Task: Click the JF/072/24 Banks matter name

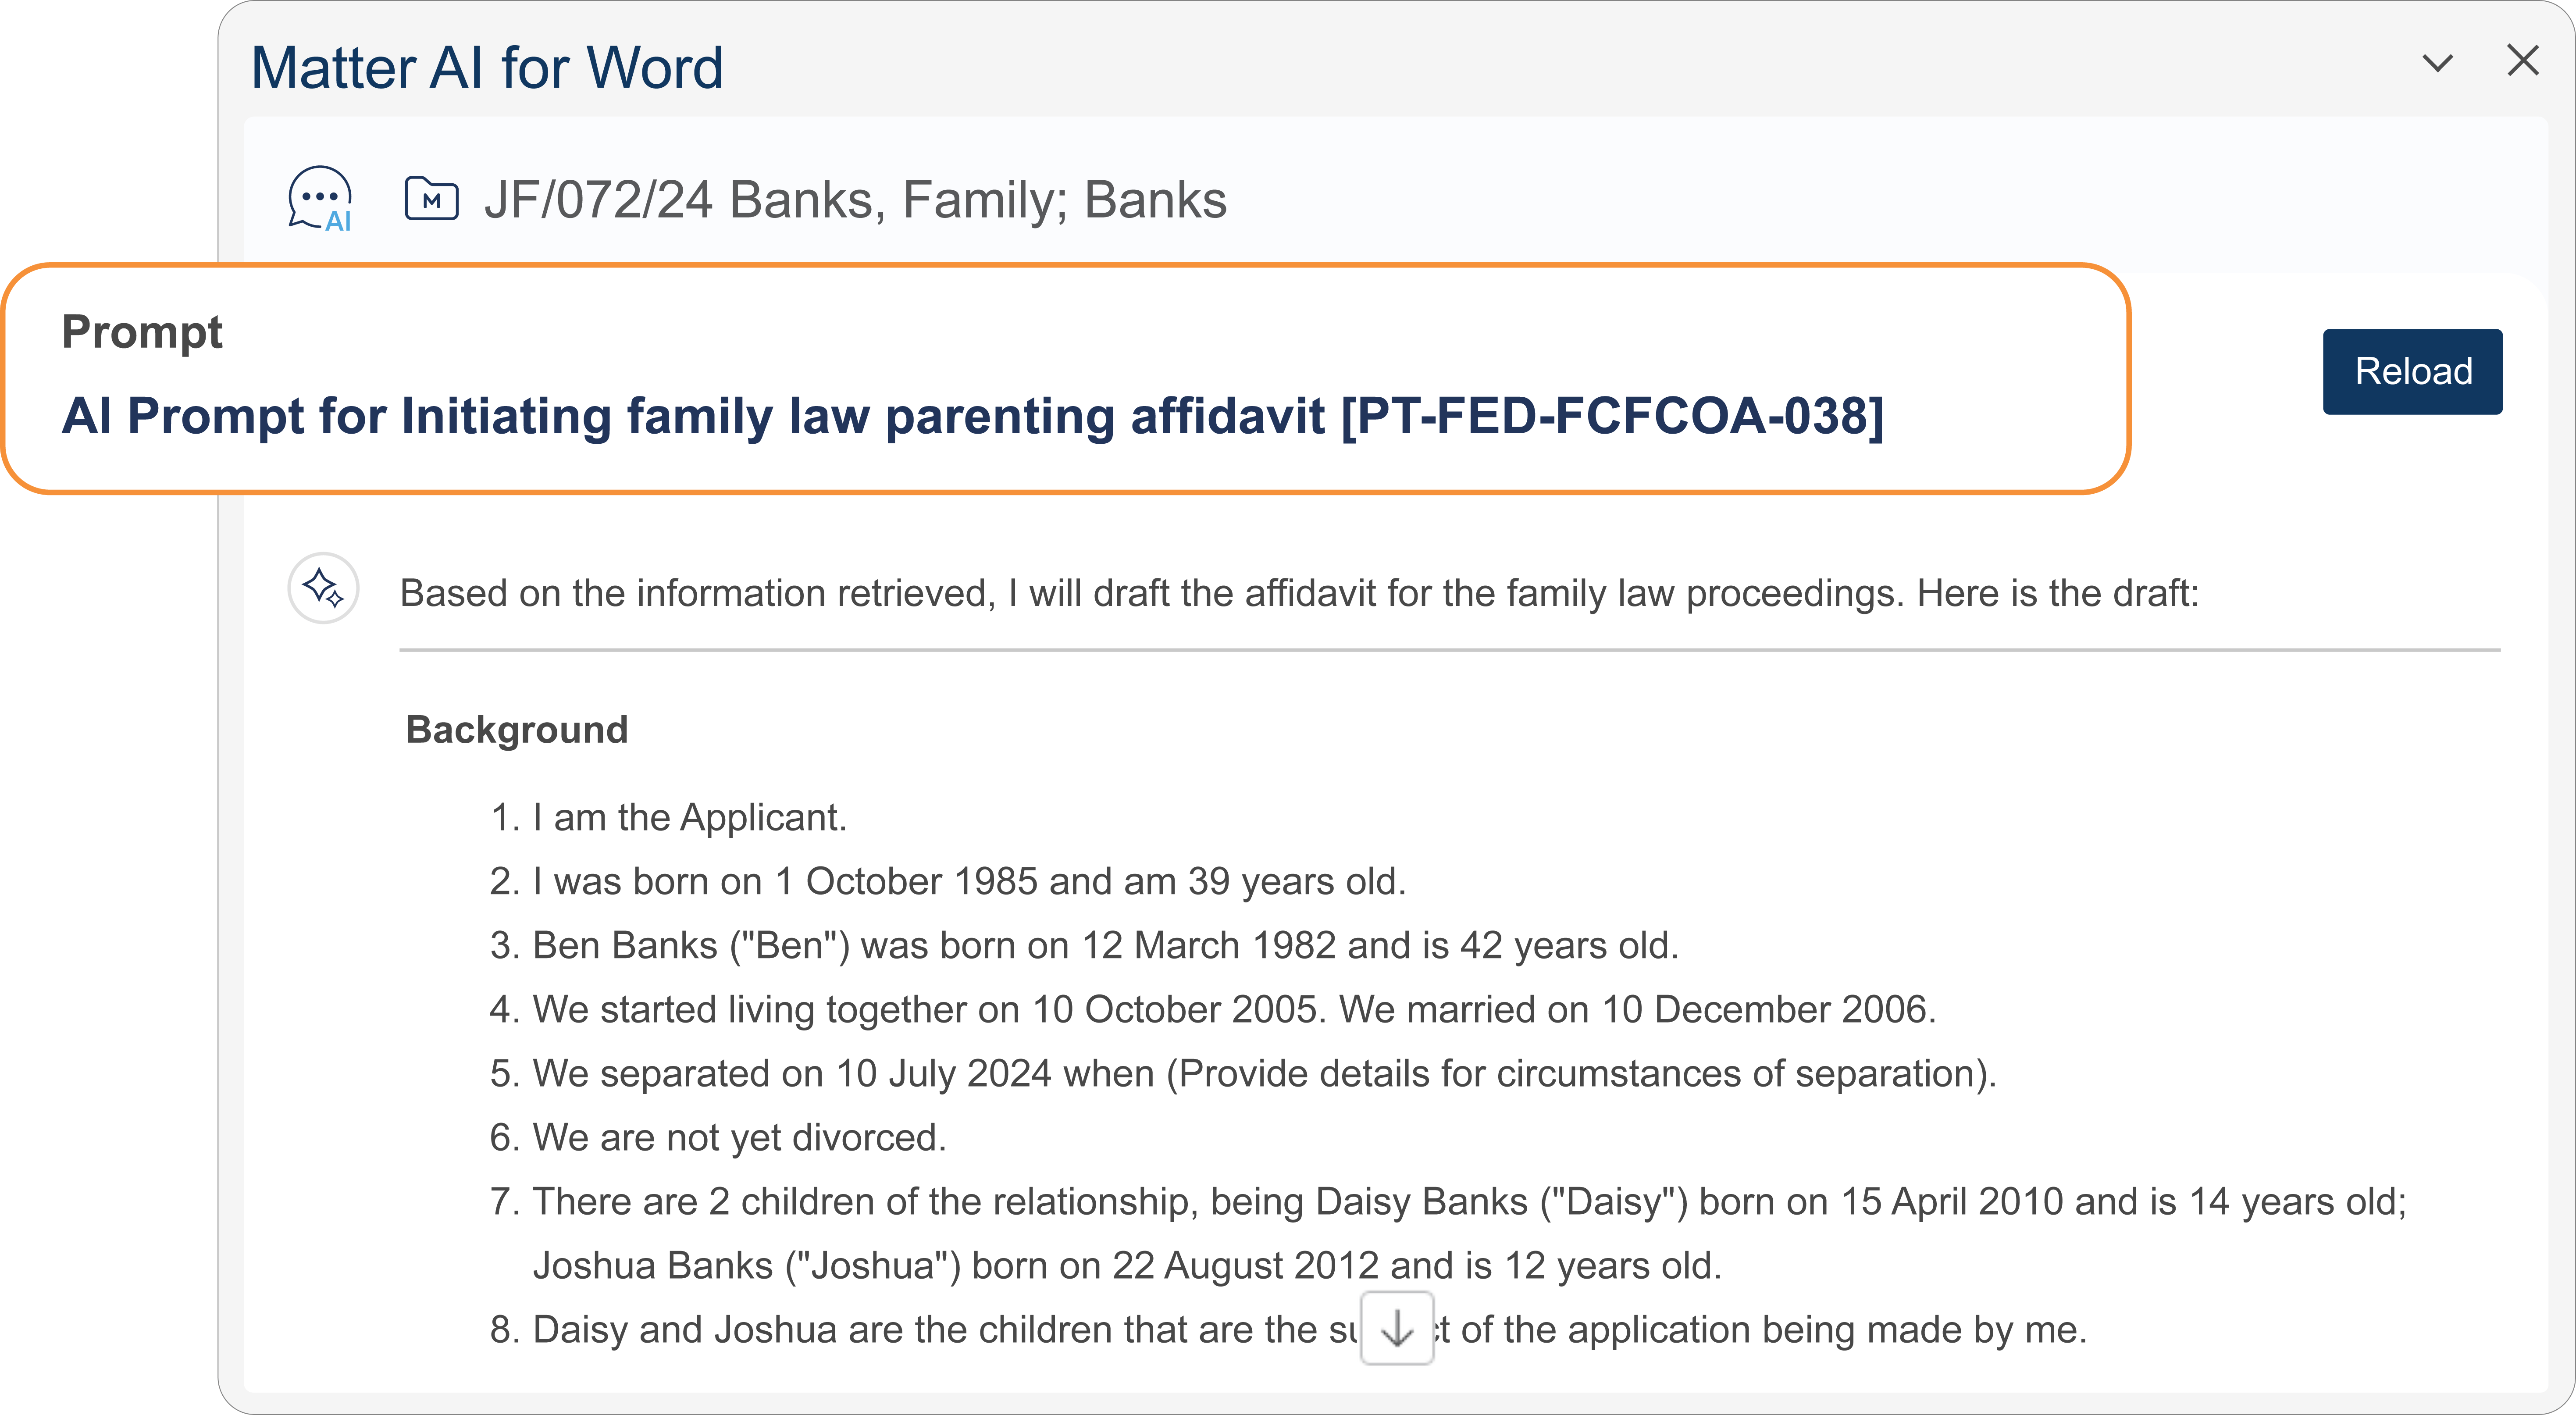Action: 855,200
